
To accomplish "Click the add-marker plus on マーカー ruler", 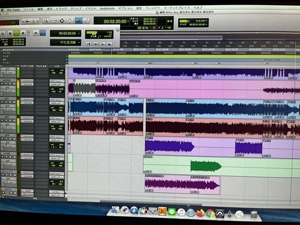I will (x=67, y=63).
